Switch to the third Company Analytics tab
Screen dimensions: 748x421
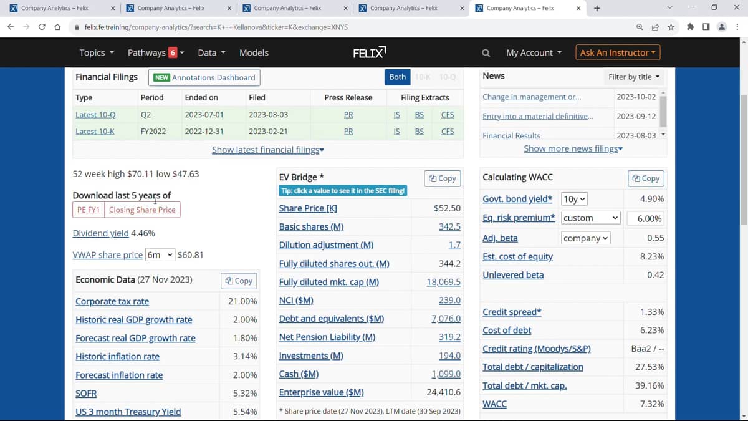click(x=287, y=8)
